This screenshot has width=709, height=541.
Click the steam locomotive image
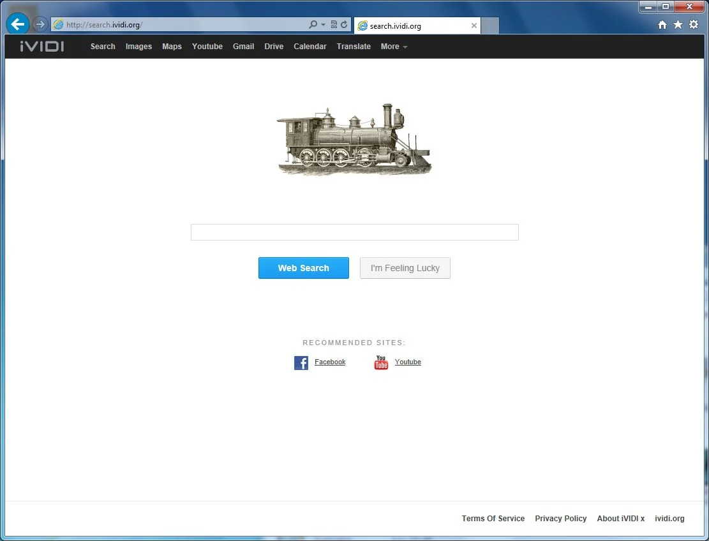354,139
